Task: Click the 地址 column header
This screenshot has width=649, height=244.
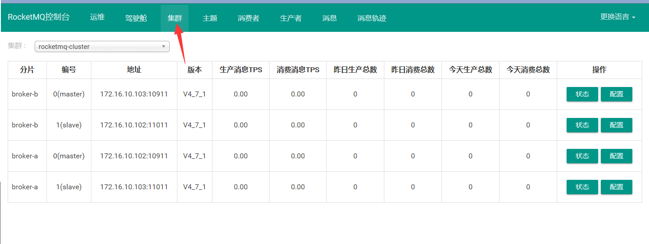Action: [x=134, y=70]
